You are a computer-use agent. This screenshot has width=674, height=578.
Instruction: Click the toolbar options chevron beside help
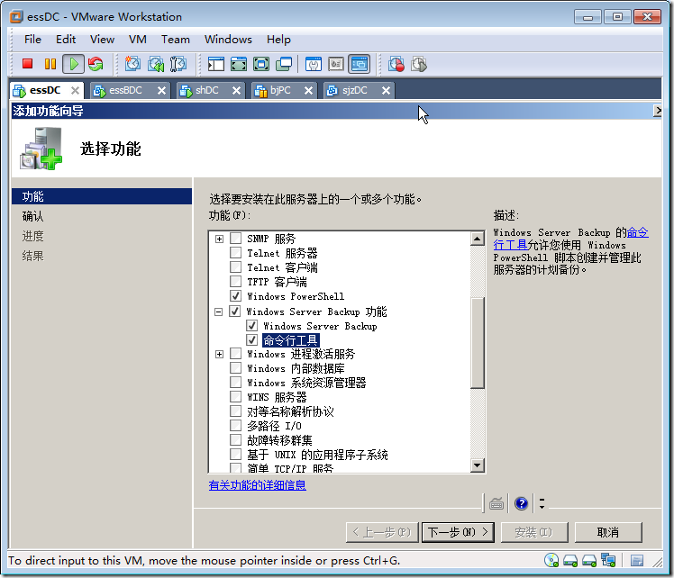[x=542, y=503]
